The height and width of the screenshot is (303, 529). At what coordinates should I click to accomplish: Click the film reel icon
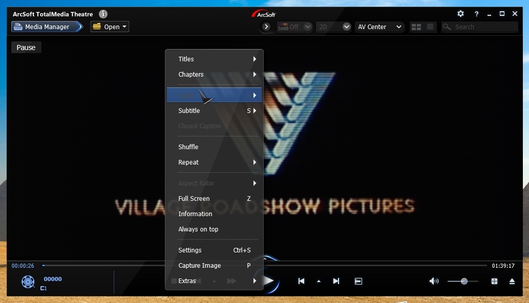tap(28, 282)
